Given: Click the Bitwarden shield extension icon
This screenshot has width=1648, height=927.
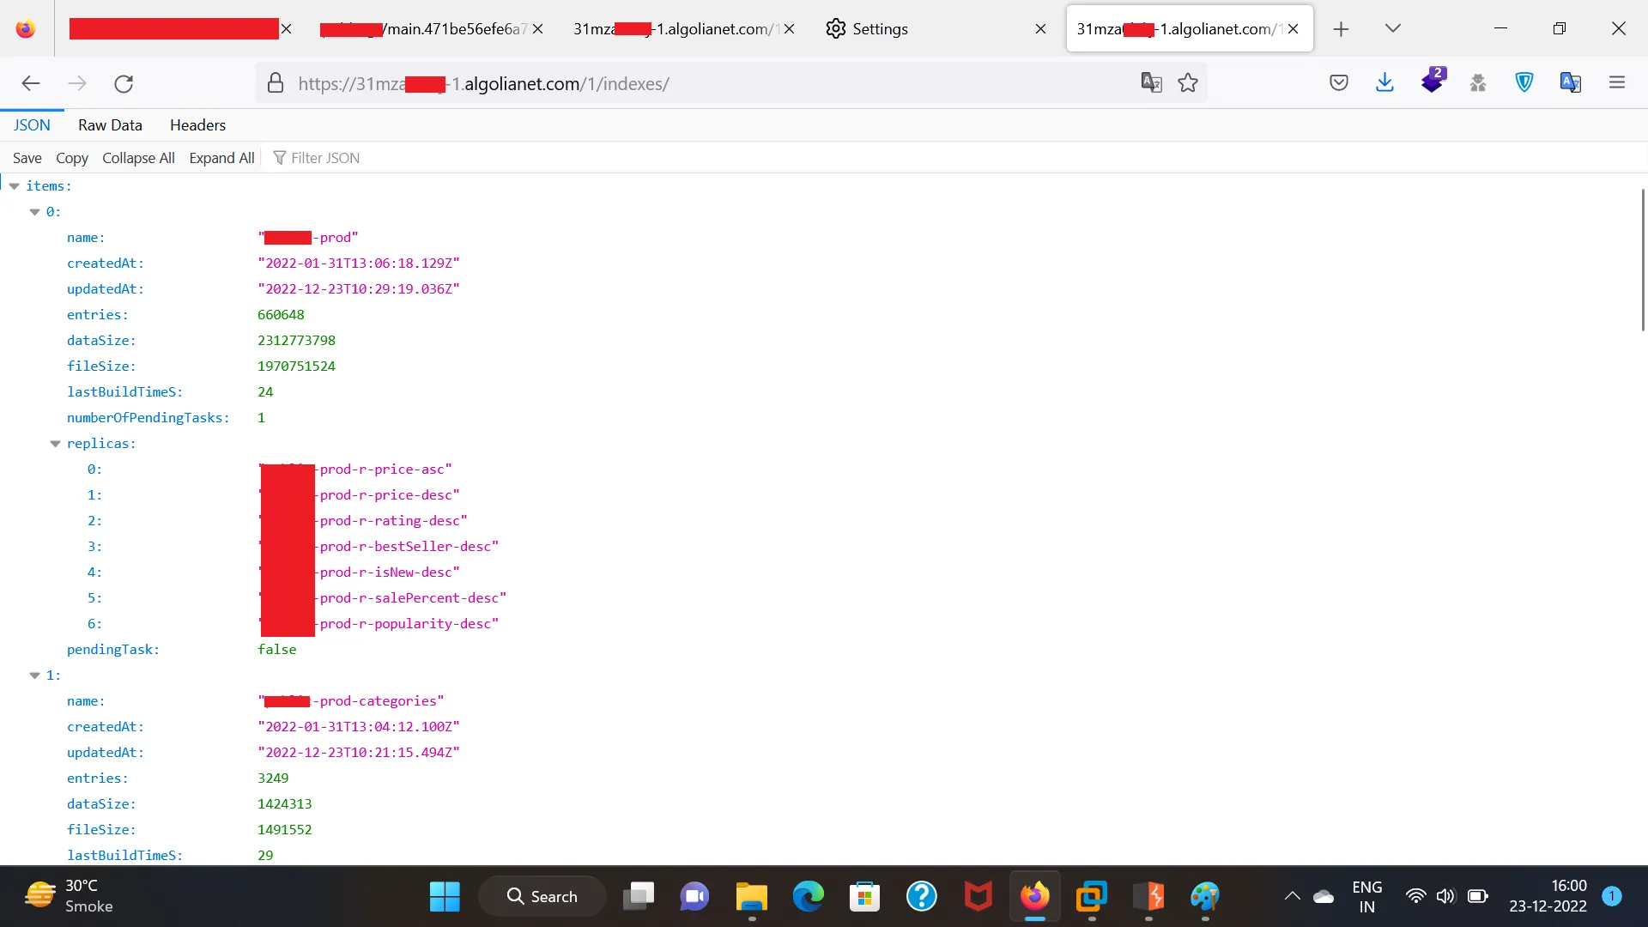Looking at the screenshot, I should 1524,83.
